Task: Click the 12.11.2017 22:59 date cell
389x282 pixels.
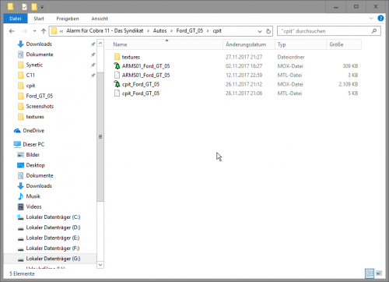Action: tap(244, 75)
